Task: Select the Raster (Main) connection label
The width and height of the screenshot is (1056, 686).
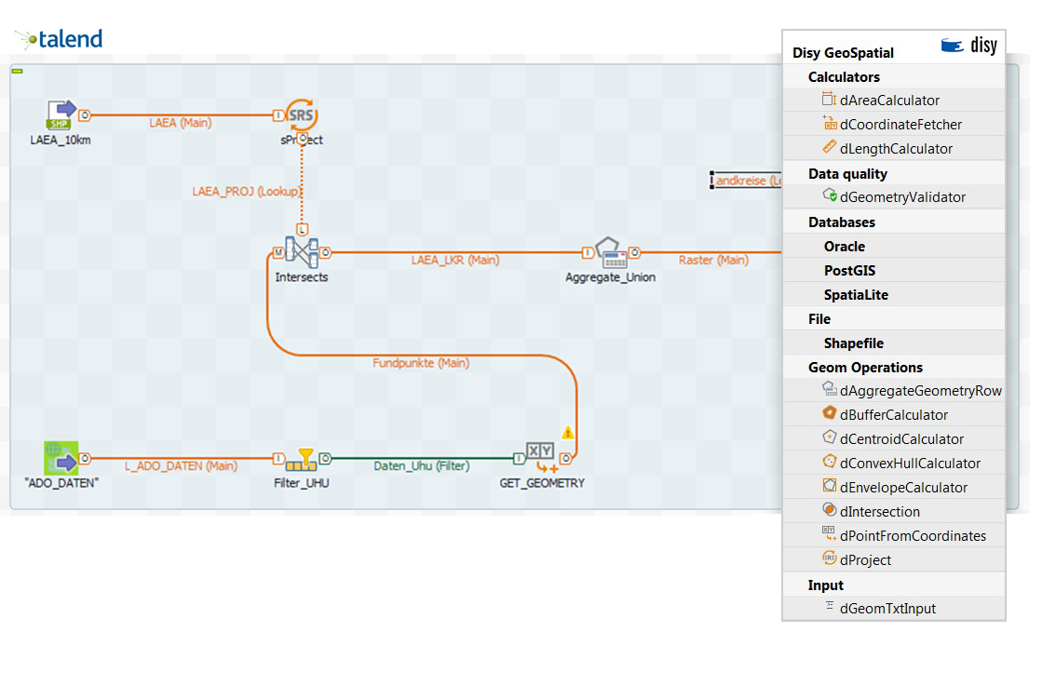Action: pos(713,260)
